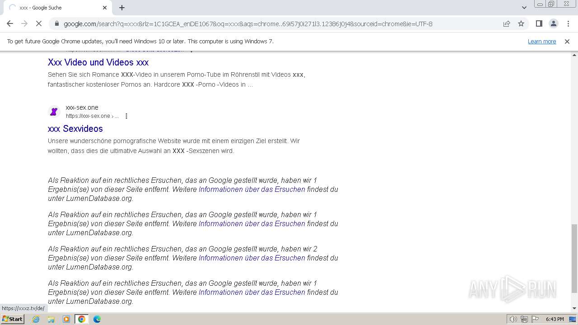
Task: Click the site info lock icon
Action: tap(56, 24)
